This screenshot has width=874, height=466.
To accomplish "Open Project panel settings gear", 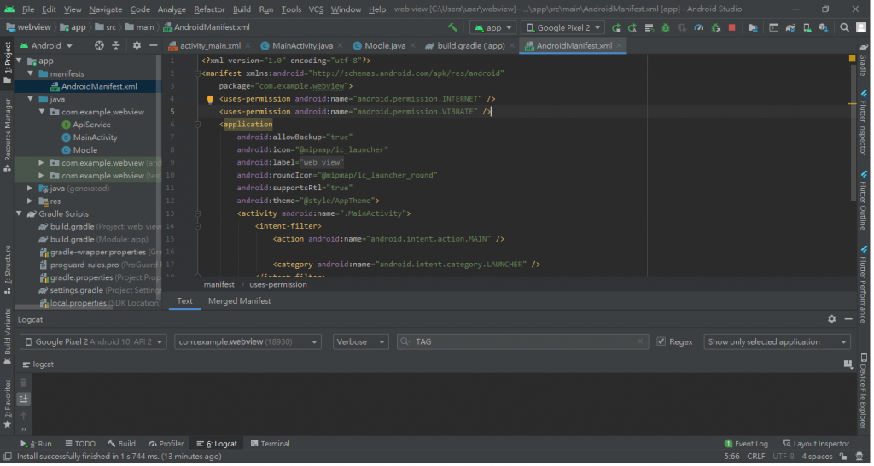I will tap(137, 46).
